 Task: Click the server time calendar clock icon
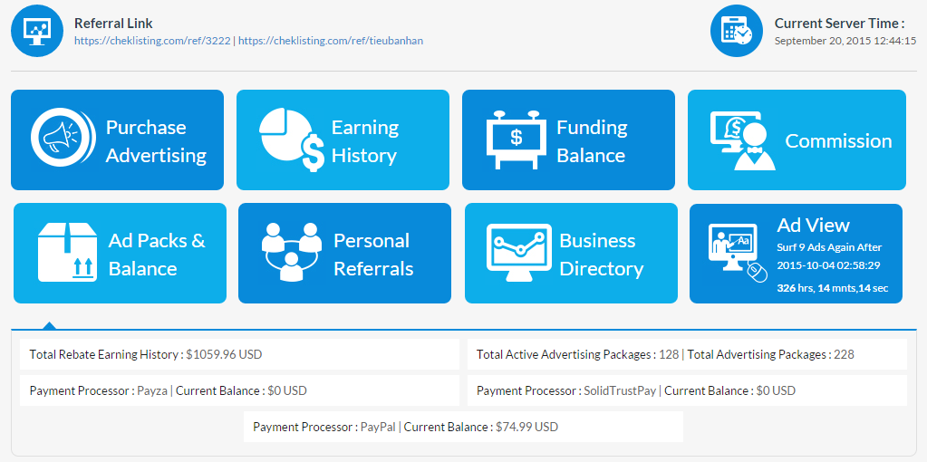coord(736,31)
